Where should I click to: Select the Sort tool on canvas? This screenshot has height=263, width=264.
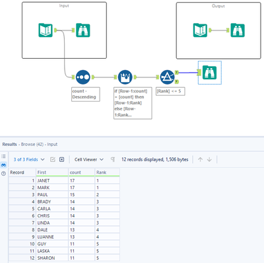[83, 77]
